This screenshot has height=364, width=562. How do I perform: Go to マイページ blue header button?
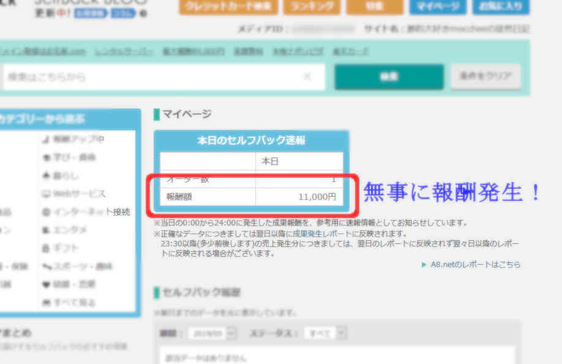coord(438,6)
